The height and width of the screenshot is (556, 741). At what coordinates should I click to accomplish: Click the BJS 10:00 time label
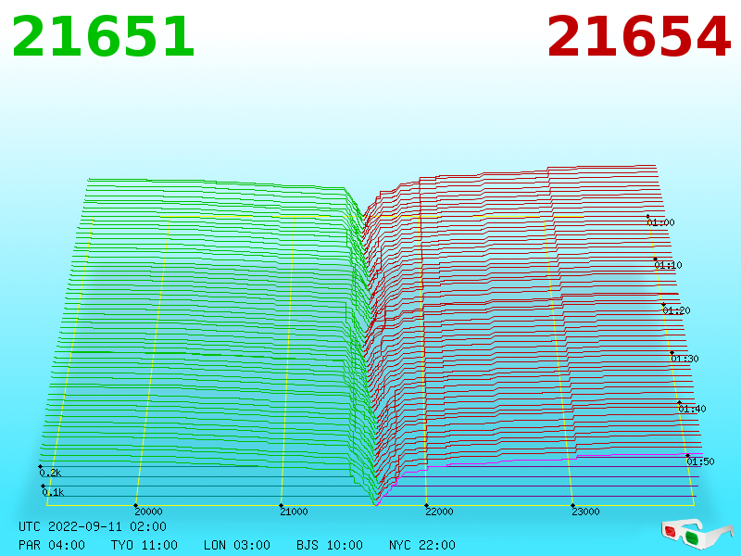(x=330, y=545)
